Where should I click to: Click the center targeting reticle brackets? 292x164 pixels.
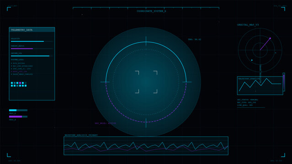[146, 82]
